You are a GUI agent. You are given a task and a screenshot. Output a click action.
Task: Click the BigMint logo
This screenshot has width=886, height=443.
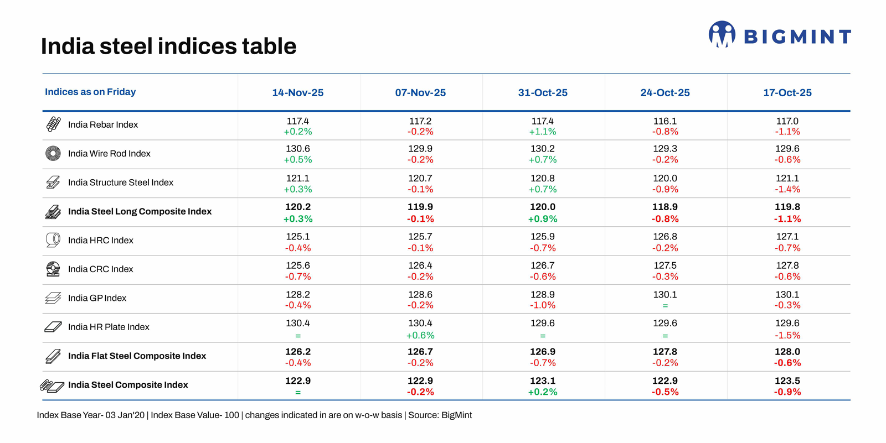779,36
